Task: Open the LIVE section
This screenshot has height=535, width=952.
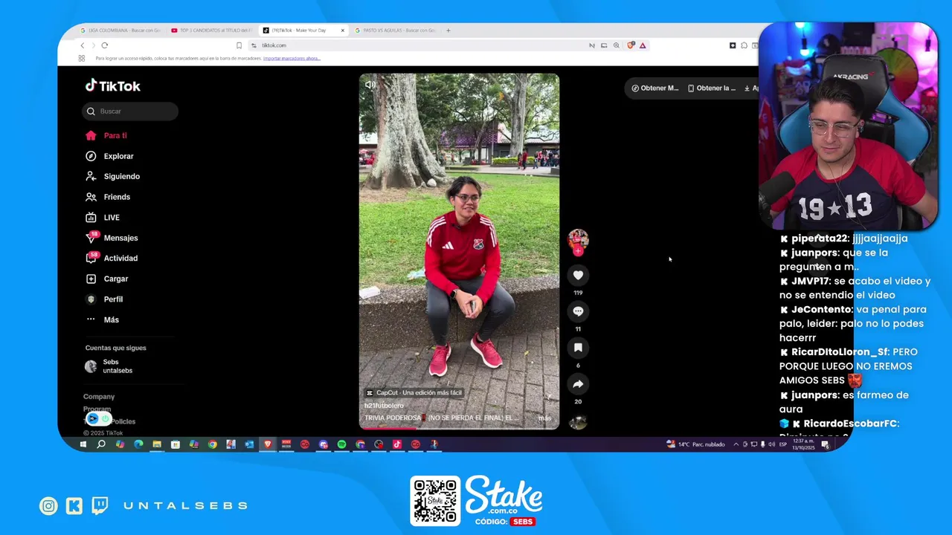Action: 103,218
